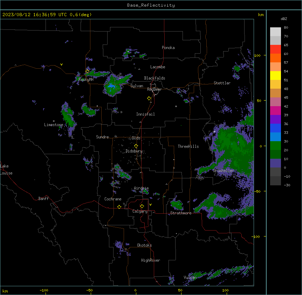Click the Okotoks town label
This screenshot has width=302, height=295.
pos(144,245)
